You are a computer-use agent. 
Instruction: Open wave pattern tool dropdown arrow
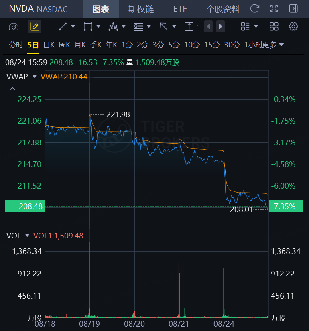point(124,26)
